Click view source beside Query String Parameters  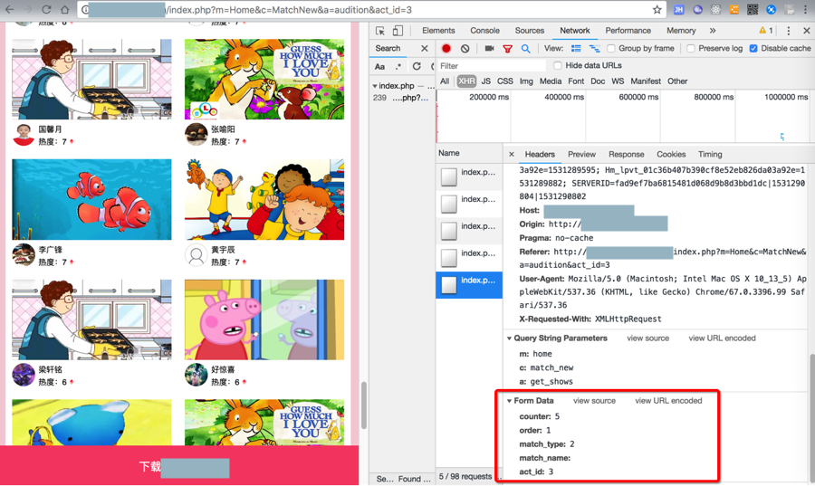click(647, 338)
